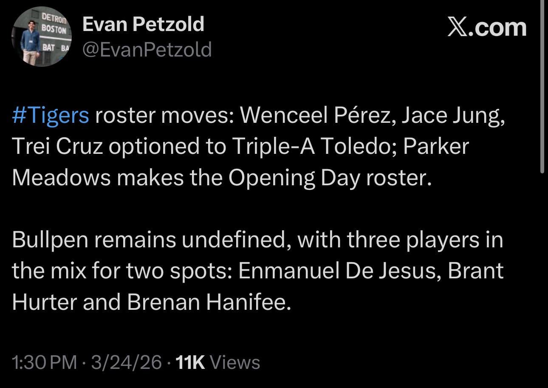Open the 11K Views analytics
This screenshot has height=388, width=548.
(218, 363)
